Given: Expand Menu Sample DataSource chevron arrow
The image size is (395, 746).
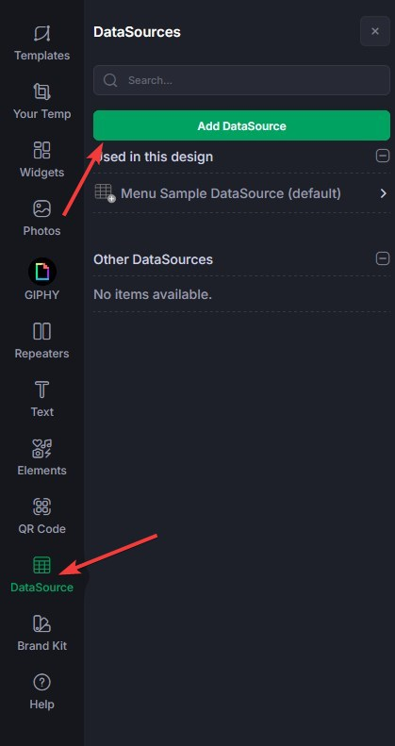Looking at the screenshot, I should coord(384,193).
